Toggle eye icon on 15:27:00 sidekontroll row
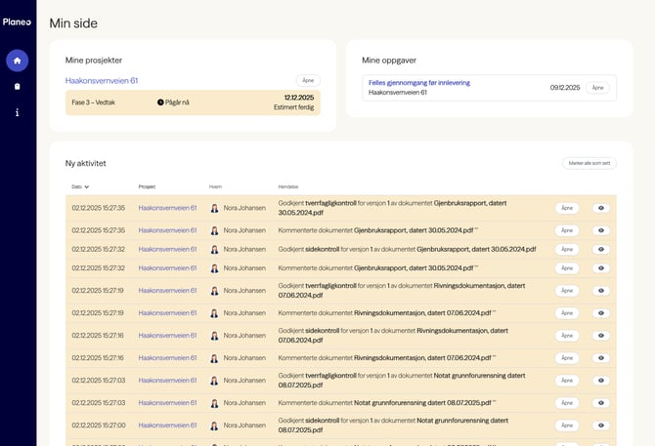Viewport: 655px width, 446px height. [600, 426]
